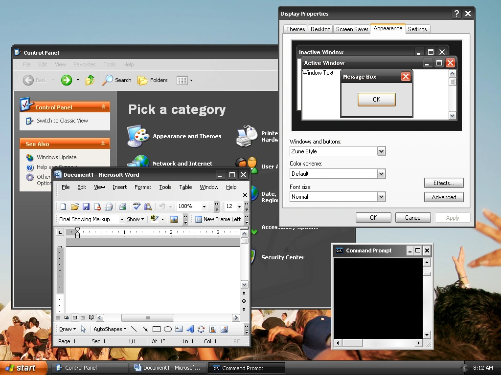Select the Rectangle drawing tool
Image resolution: width=501 pixels, height=375 pixels.
click(x=157, y=329)
